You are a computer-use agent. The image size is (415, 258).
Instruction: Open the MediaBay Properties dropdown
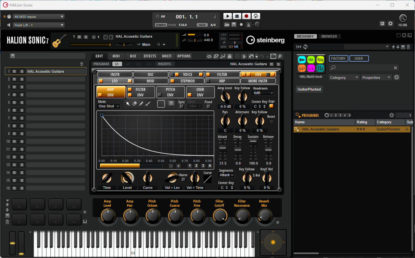[377, 78]
